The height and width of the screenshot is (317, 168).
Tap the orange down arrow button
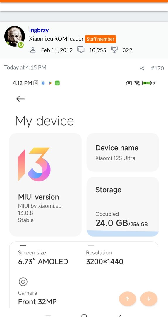point(149,299)
